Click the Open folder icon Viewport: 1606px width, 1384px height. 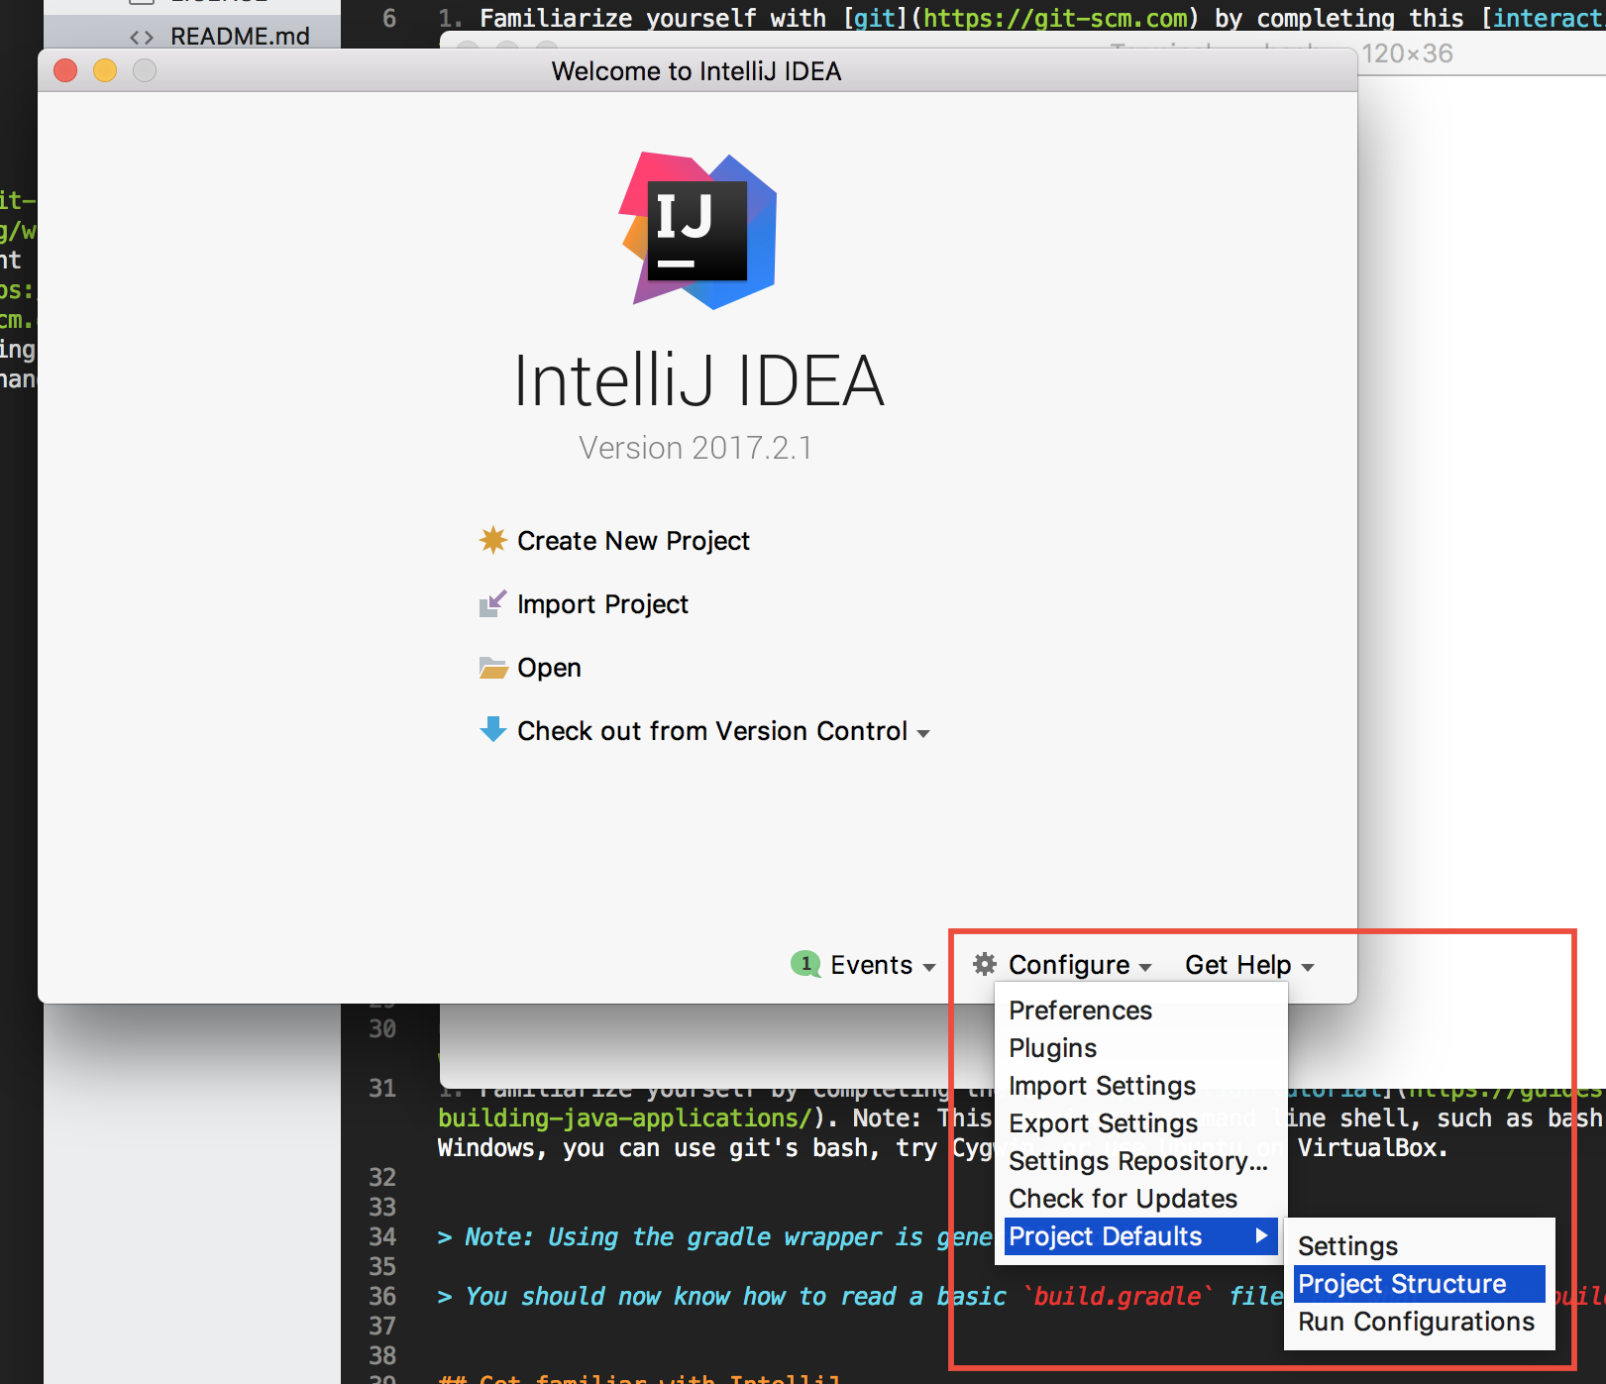click(492, 668)
